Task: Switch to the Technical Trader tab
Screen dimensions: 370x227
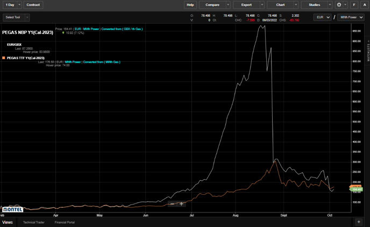Action: 34,222
